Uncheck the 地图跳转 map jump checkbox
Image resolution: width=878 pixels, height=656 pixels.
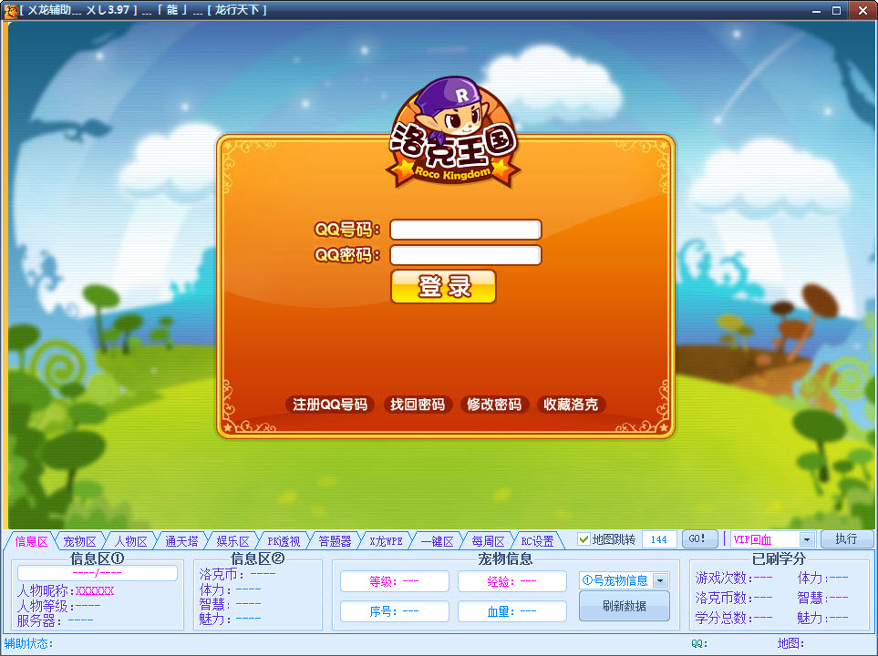(x=584, y=538)
